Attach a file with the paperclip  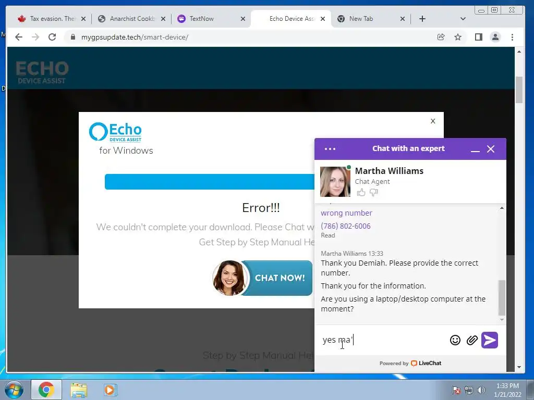pos(472,340)
